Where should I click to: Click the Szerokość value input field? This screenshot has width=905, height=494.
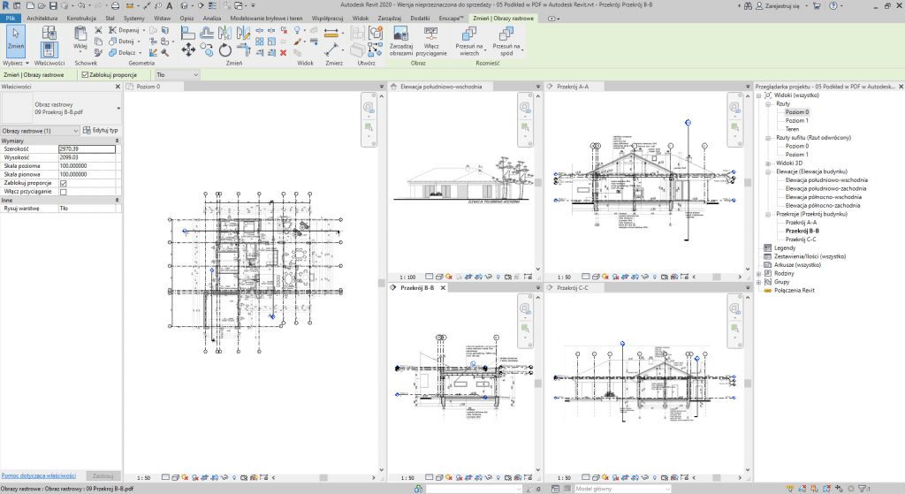[87, 149]
